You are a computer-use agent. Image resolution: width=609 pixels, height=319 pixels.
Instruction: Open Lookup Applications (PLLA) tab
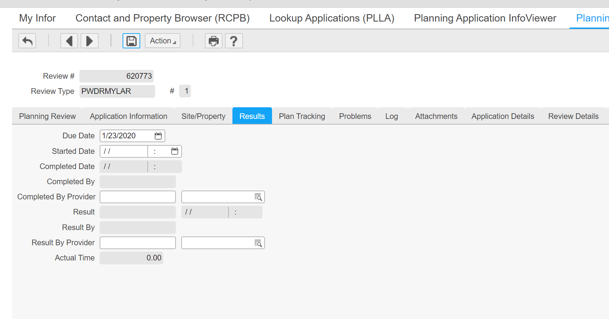point(332,18)
